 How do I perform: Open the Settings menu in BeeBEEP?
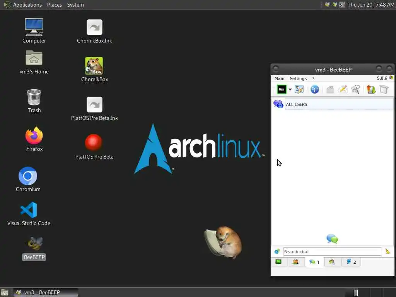[298, 79]
